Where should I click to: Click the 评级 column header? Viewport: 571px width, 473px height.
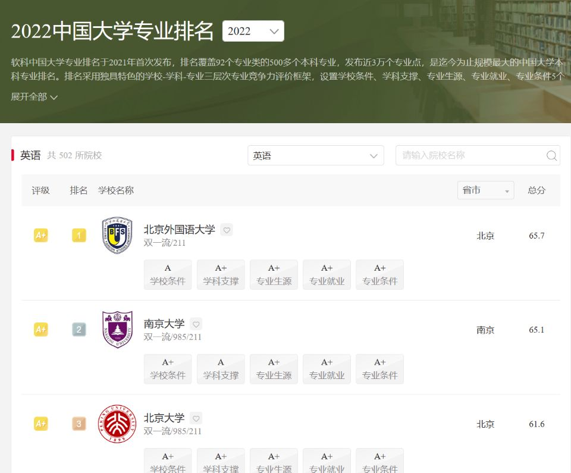40,190
